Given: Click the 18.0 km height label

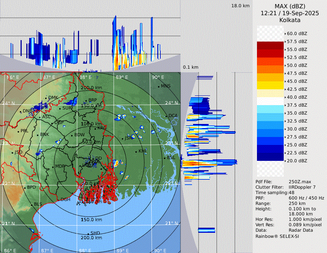Looking at the screenshot, I should 240,6.
